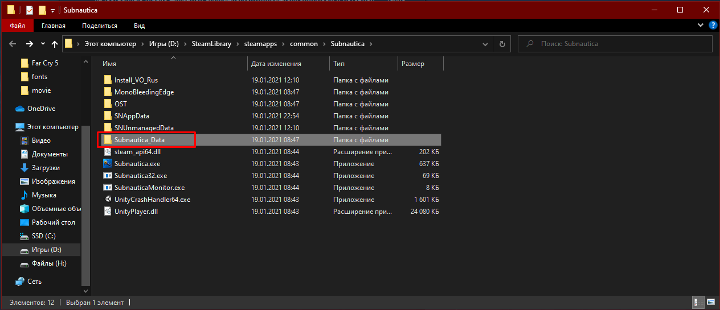
Task: Open Рабочий стол in navigation pane
Action: coord(53,222)
